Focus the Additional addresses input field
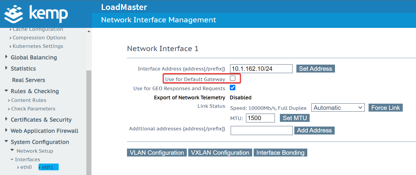 point(262,131)
